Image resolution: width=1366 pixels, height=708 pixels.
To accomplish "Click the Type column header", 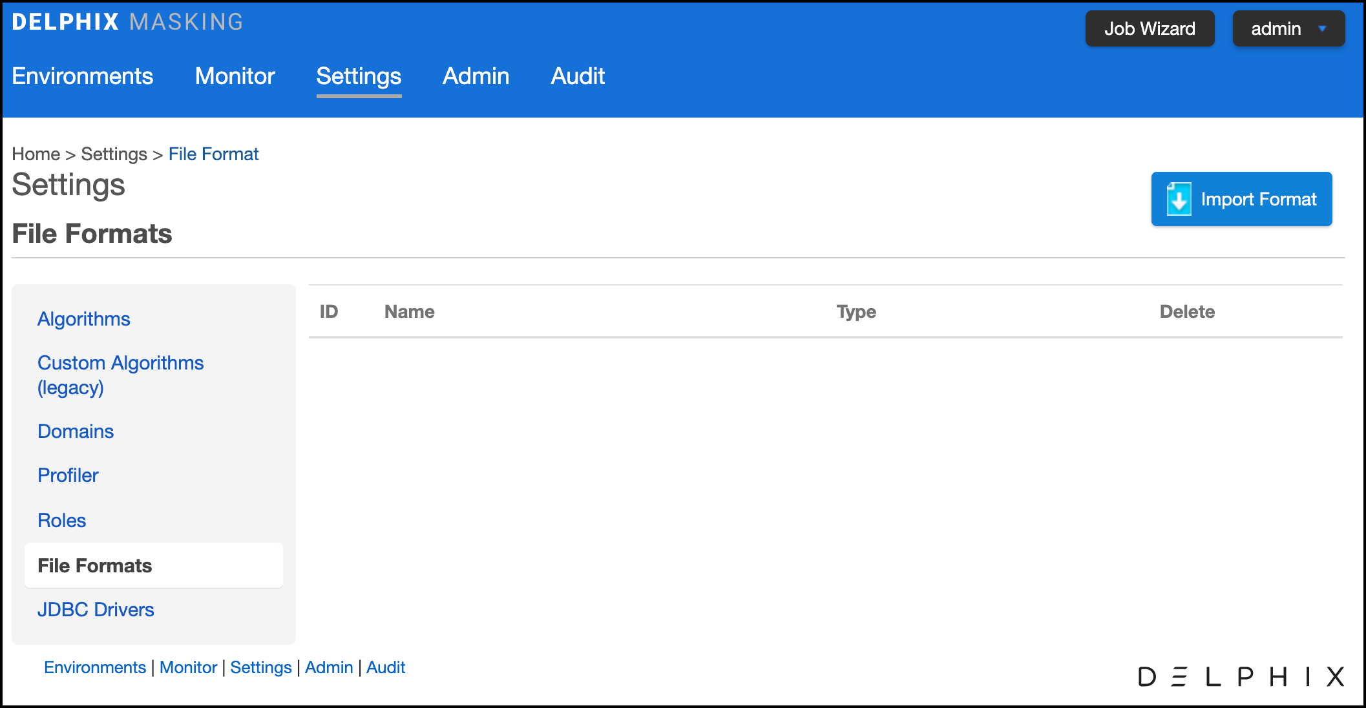I will (x=856, y=312).
